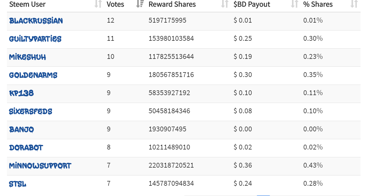Open the DORABOT user link
The height and width of the screenshot is (196, 366).
26,148
